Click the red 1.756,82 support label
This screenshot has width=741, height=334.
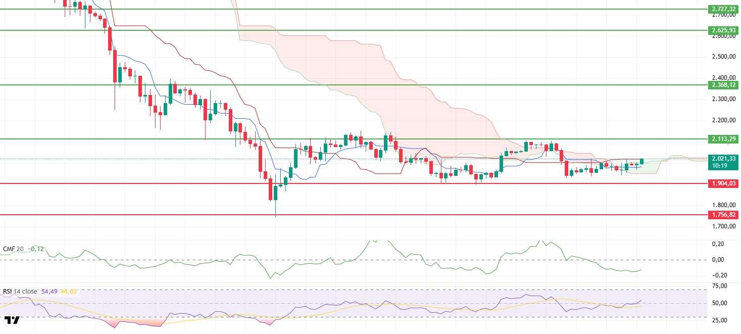pos(723,215)
